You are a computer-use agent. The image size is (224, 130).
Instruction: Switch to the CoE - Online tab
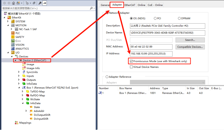click(155, 5)
